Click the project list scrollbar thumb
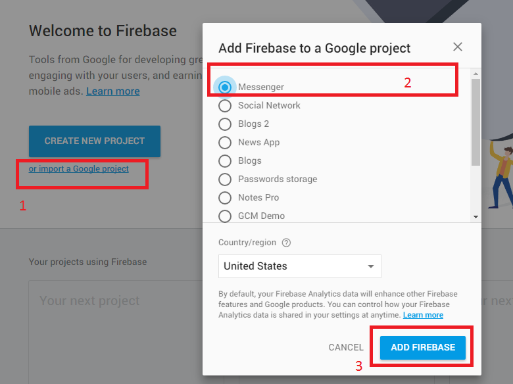The width and height of the screenshot is (513, 384). click(x=476, y=122)
